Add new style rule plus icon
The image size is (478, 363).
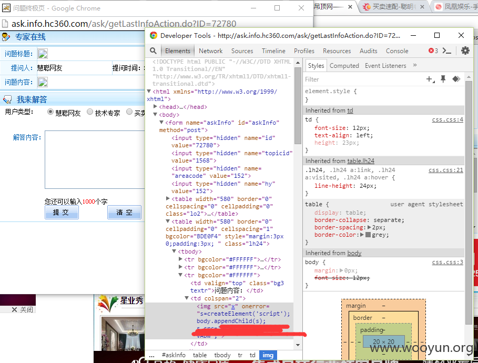[430, 79]
